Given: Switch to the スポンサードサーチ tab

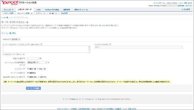Looking at the screenshot, I should tap(25, 10).
